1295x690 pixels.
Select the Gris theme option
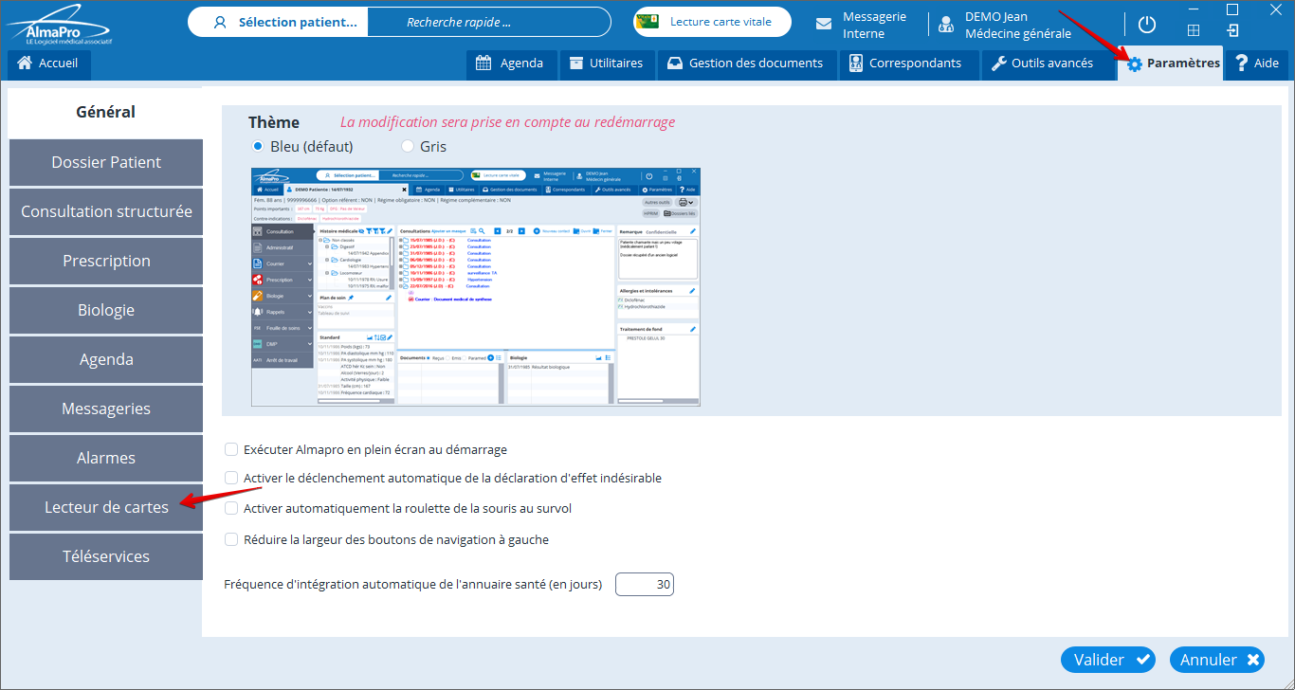pos(408,147)
